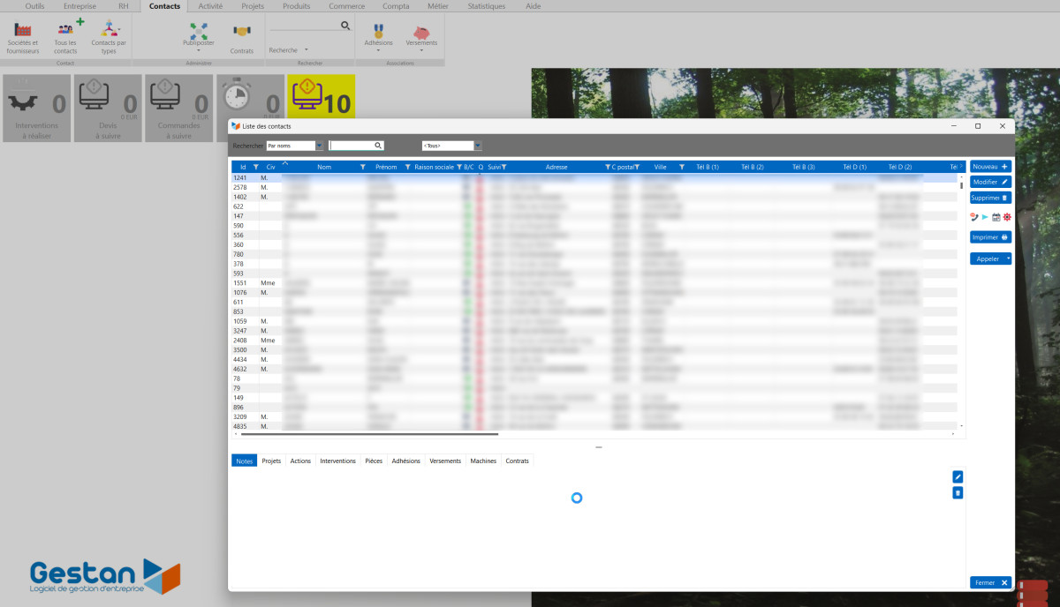Screen dimensions: 1060x607
Task: Click the filter icon of Nom column
Action: click(363, 167)
